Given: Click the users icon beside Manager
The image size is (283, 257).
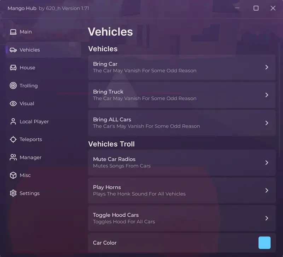Looking at the screenshot, I should coord(13,157).
